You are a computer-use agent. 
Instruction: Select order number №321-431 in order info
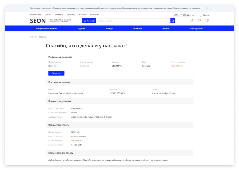53,66
